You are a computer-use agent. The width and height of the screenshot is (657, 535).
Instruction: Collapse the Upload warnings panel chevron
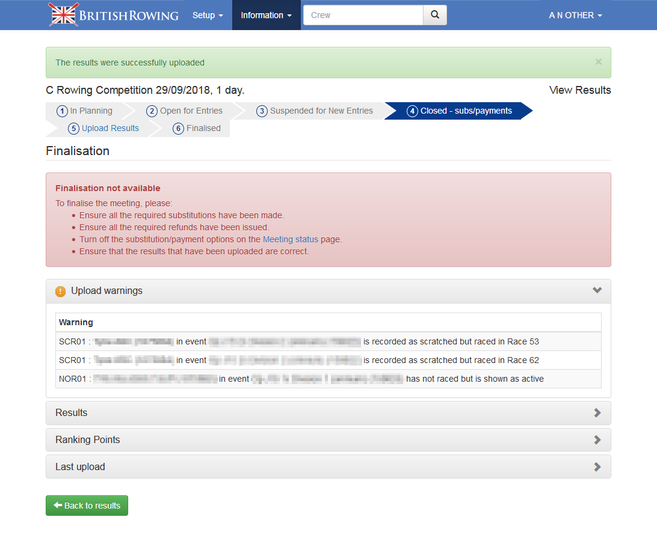tap(597, 290)
